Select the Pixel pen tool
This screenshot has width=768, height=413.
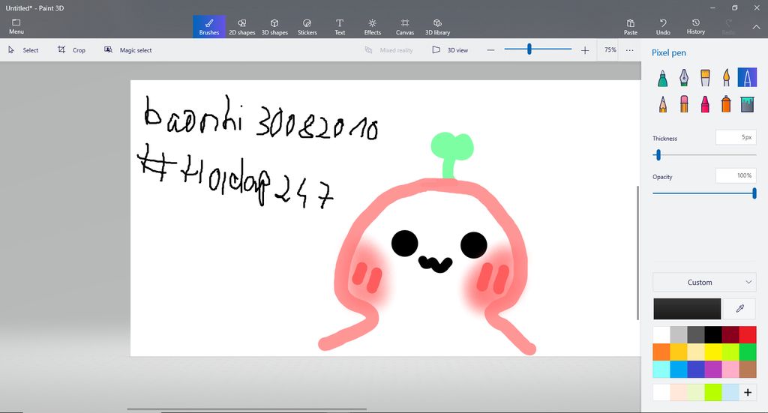point(747,78)
